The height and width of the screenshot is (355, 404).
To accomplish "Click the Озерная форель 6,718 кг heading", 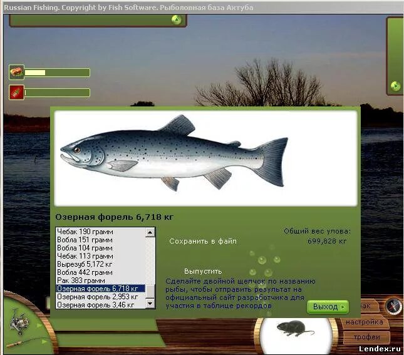I will [x=115, y=217].
